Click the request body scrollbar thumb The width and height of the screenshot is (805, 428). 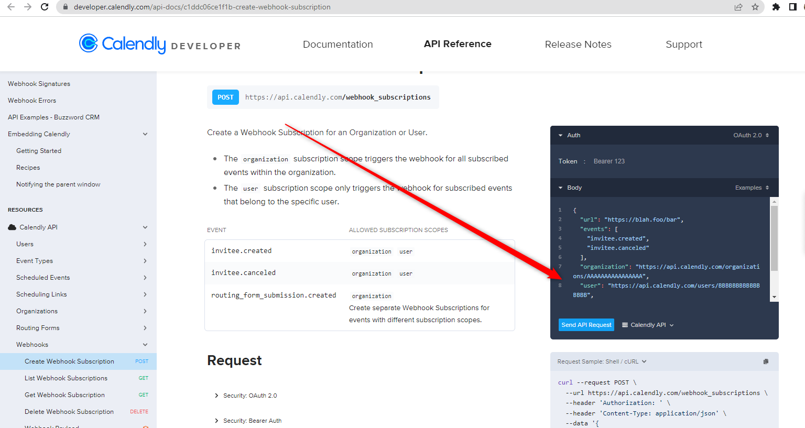point(774,238)
